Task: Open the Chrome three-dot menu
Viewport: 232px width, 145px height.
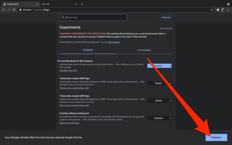Action: click(229, 10)
